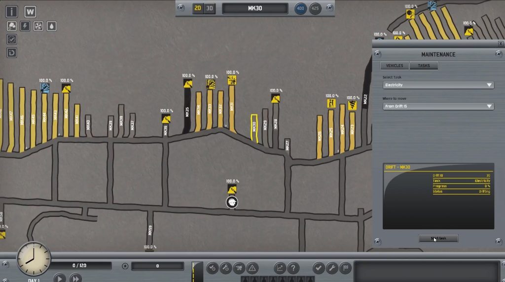Screen dimensions: 505x282
Task: Open the scheduled tasks check-clock icon
Action: [x=212, y=268]
